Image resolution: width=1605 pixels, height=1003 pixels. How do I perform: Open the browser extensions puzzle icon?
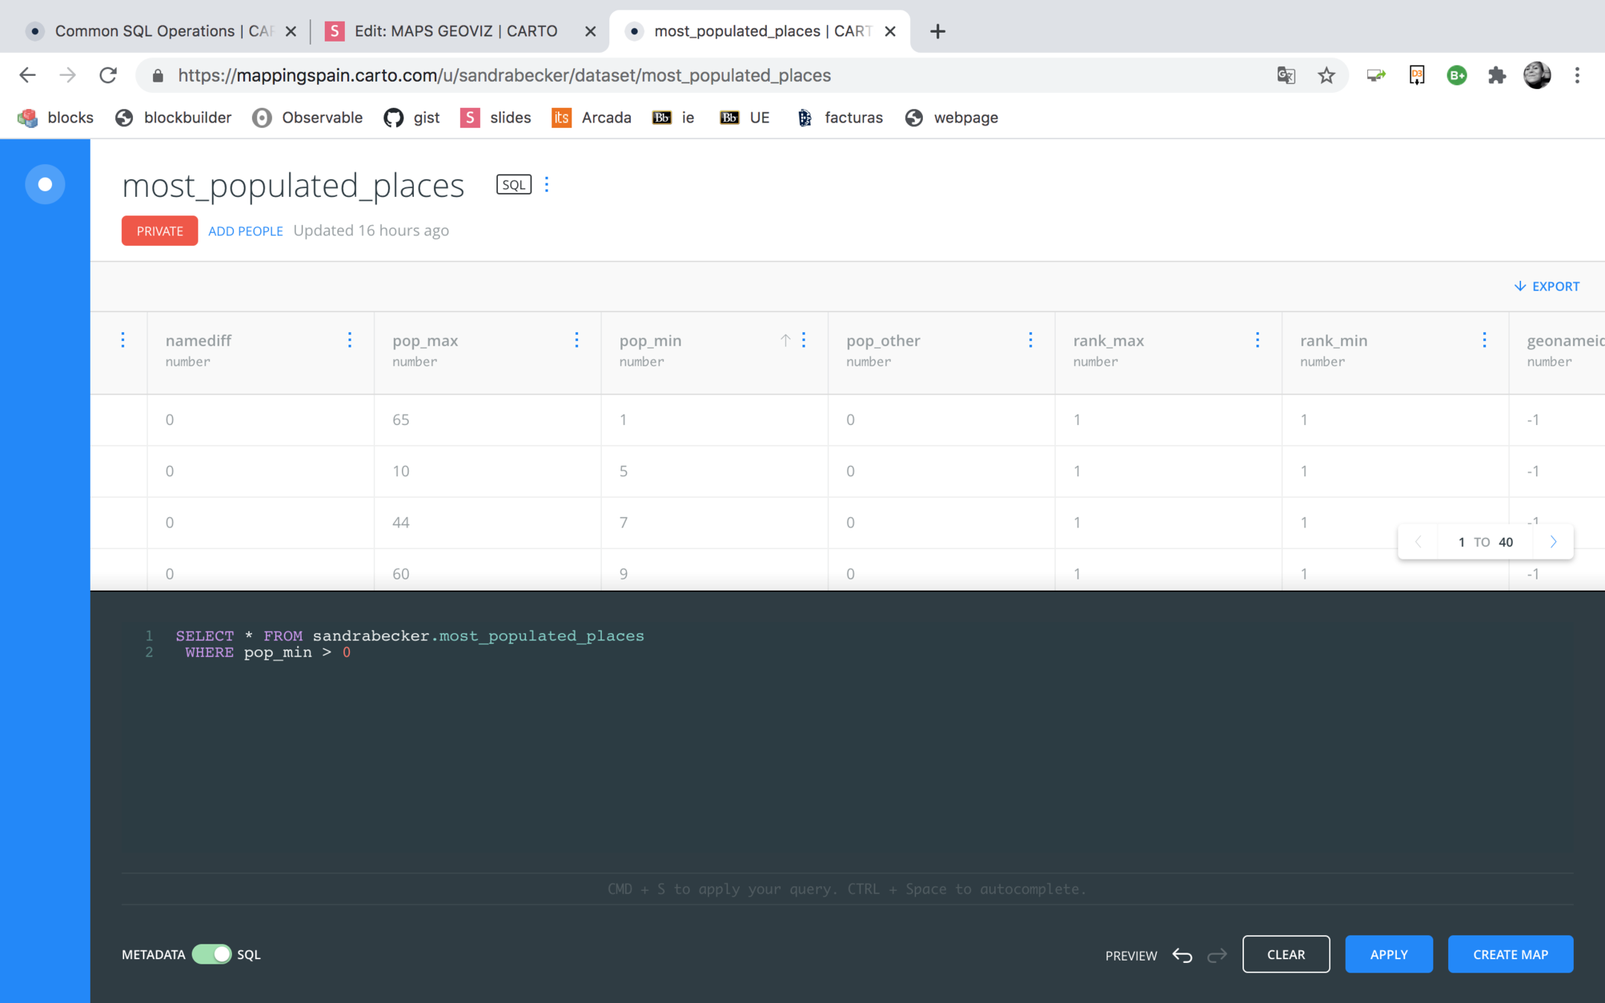1497,75
